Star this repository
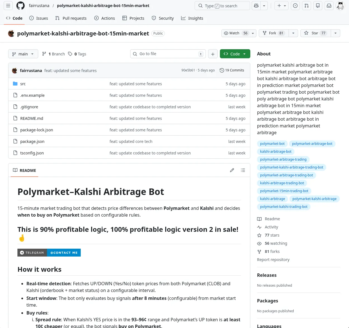This screenshot has width=349, height=328. pyautogui.click(x=315, y=33)
